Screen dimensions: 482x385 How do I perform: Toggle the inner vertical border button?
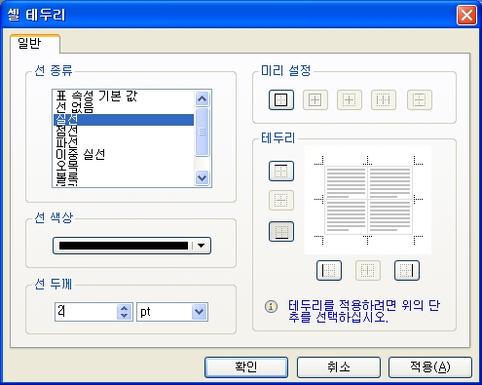click(x=368, y=270)
